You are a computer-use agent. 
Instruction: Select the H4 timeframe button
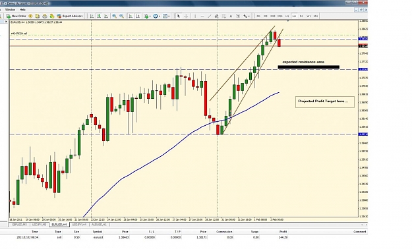tap(294, 16)
